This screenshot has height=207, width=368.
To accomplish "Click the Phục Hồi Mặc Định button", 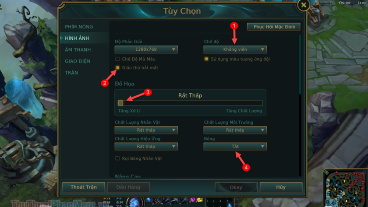I will pyautogui.click(x=274, y=27).
